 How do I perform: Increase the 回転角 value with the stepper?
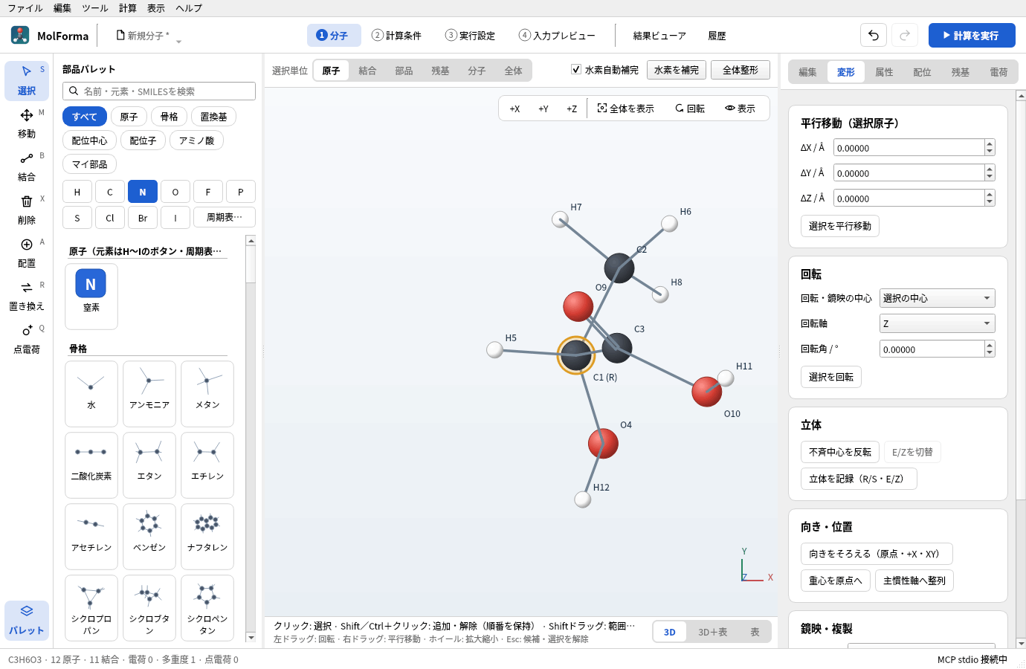(990, 345)
